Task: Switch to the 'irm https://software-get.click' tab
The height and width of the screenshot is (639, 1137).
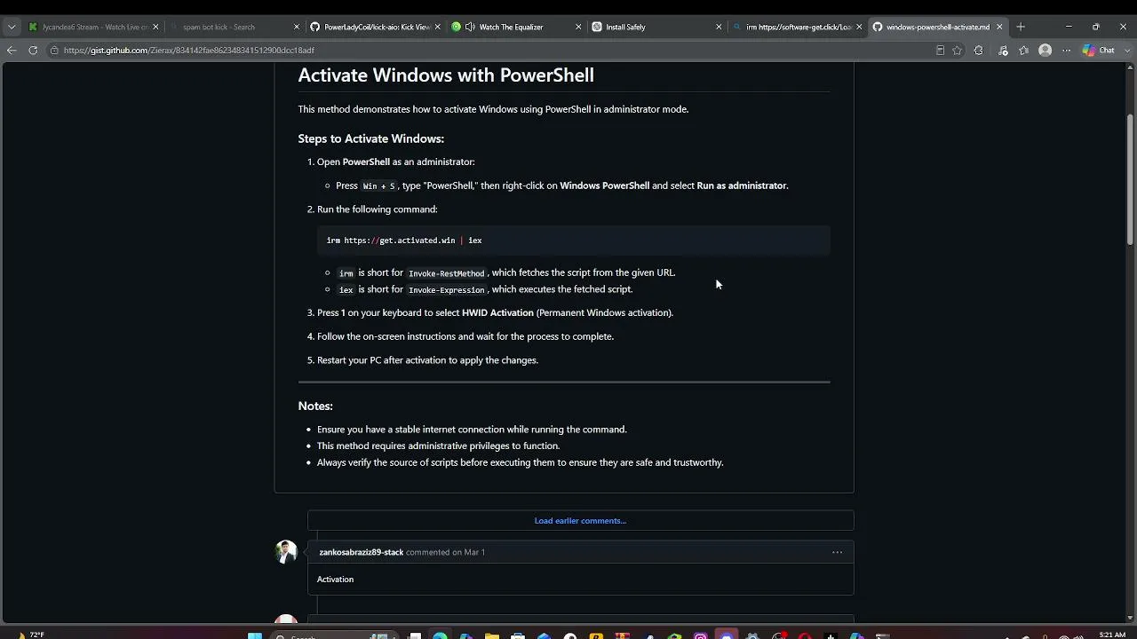Action: coord(796,27)
